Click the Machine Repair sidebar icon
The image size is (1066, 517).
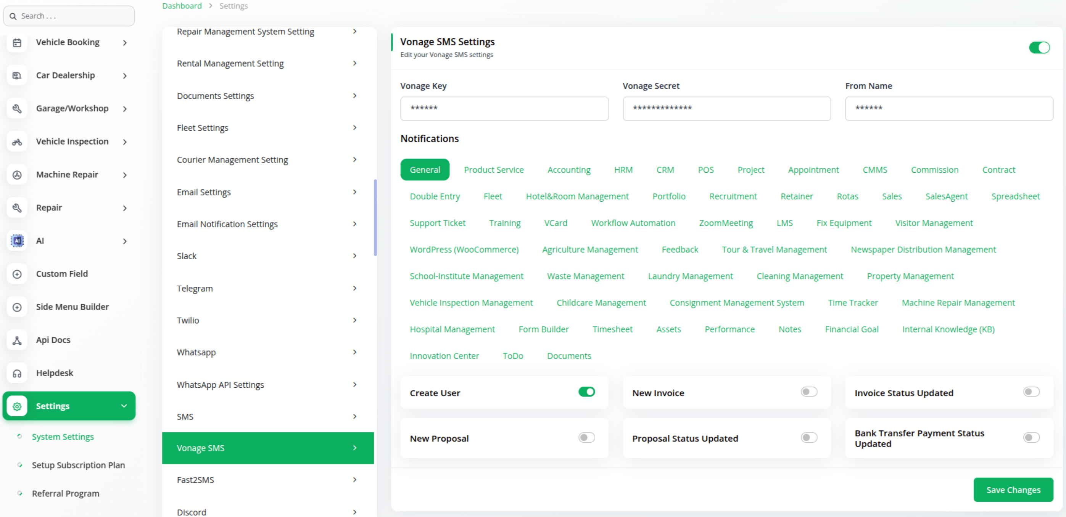[x=17, y=175]
